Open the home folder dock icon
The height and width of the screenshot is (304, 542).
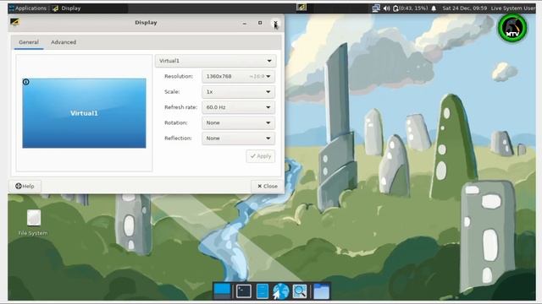pos(322,291)
